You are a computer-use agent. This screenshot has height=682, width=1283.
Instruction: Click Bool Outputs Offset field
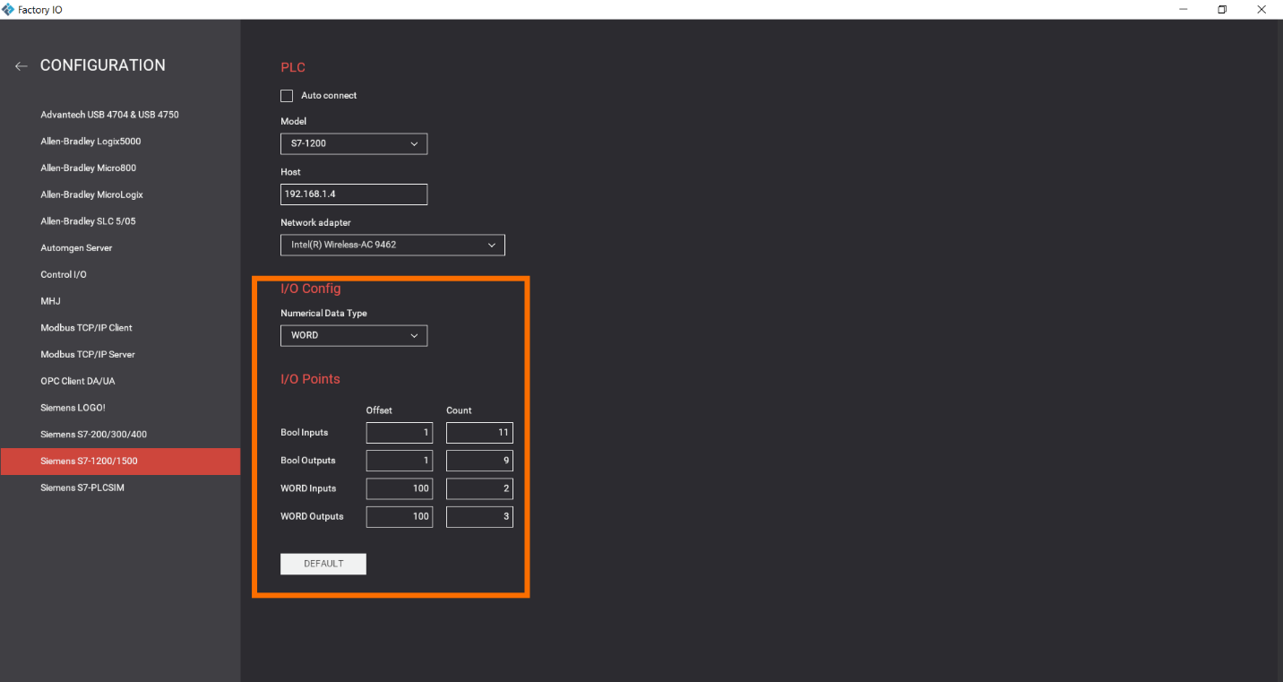pos(400,461)
